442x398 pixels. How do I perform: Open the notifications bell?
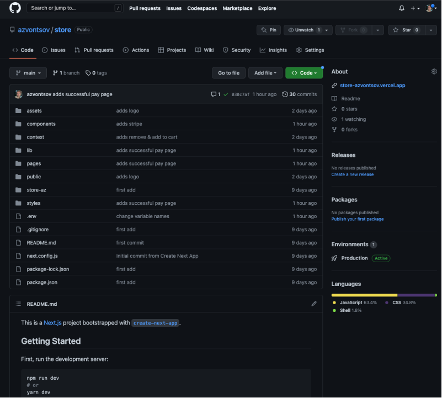(402, 8)
